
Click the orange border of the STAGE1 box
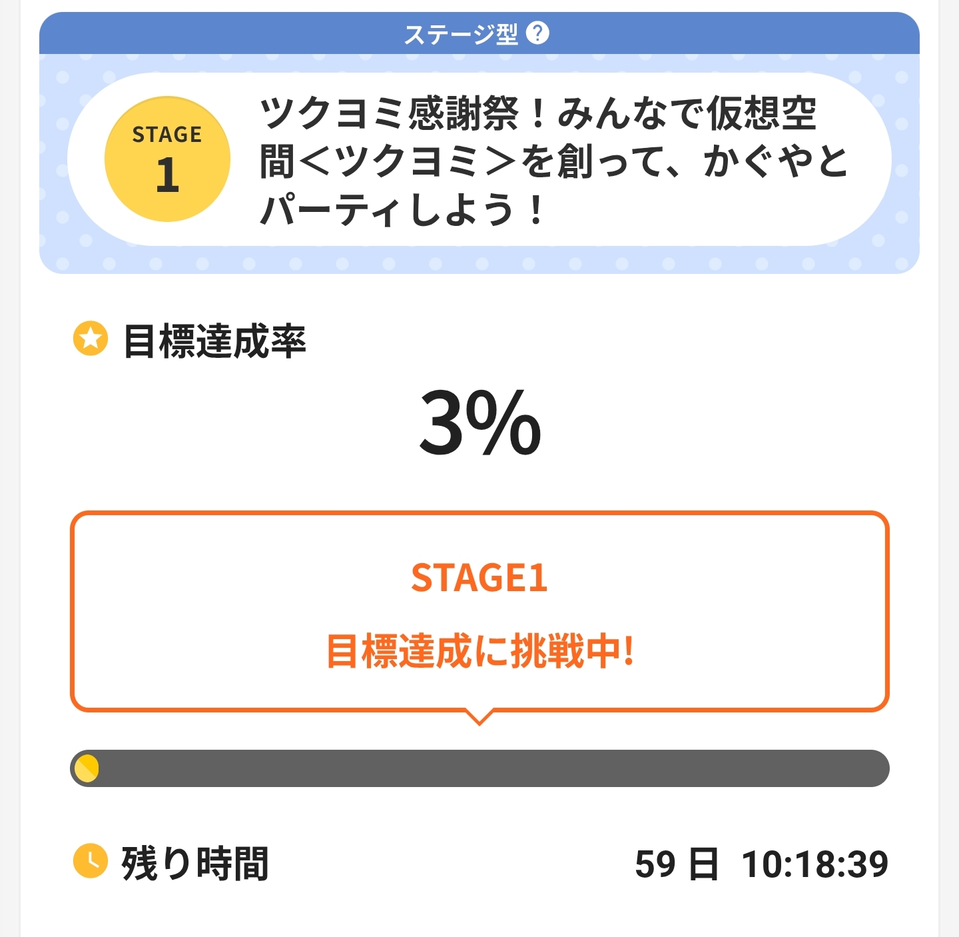click(72, 611)
